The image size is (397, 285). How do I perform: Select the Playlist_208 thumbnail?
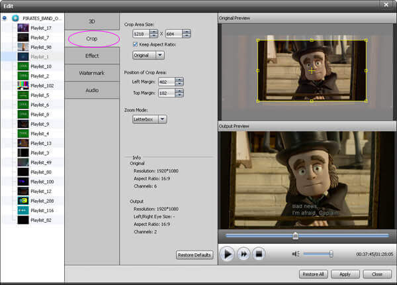coord(23,201)
